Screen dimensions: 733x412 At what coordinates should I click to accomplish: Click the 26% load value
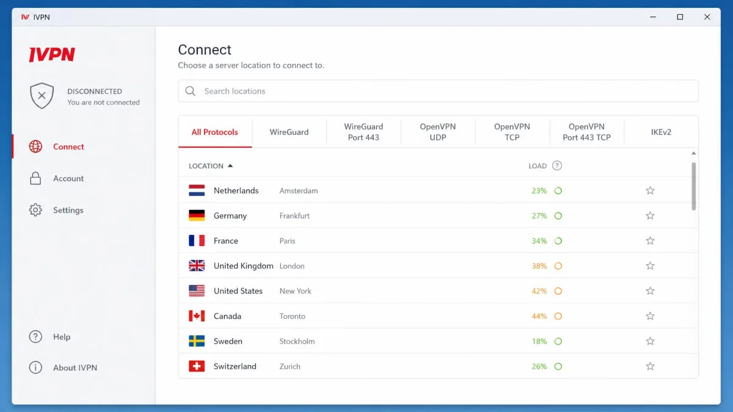pyautogui.click(x=539, y=367)
